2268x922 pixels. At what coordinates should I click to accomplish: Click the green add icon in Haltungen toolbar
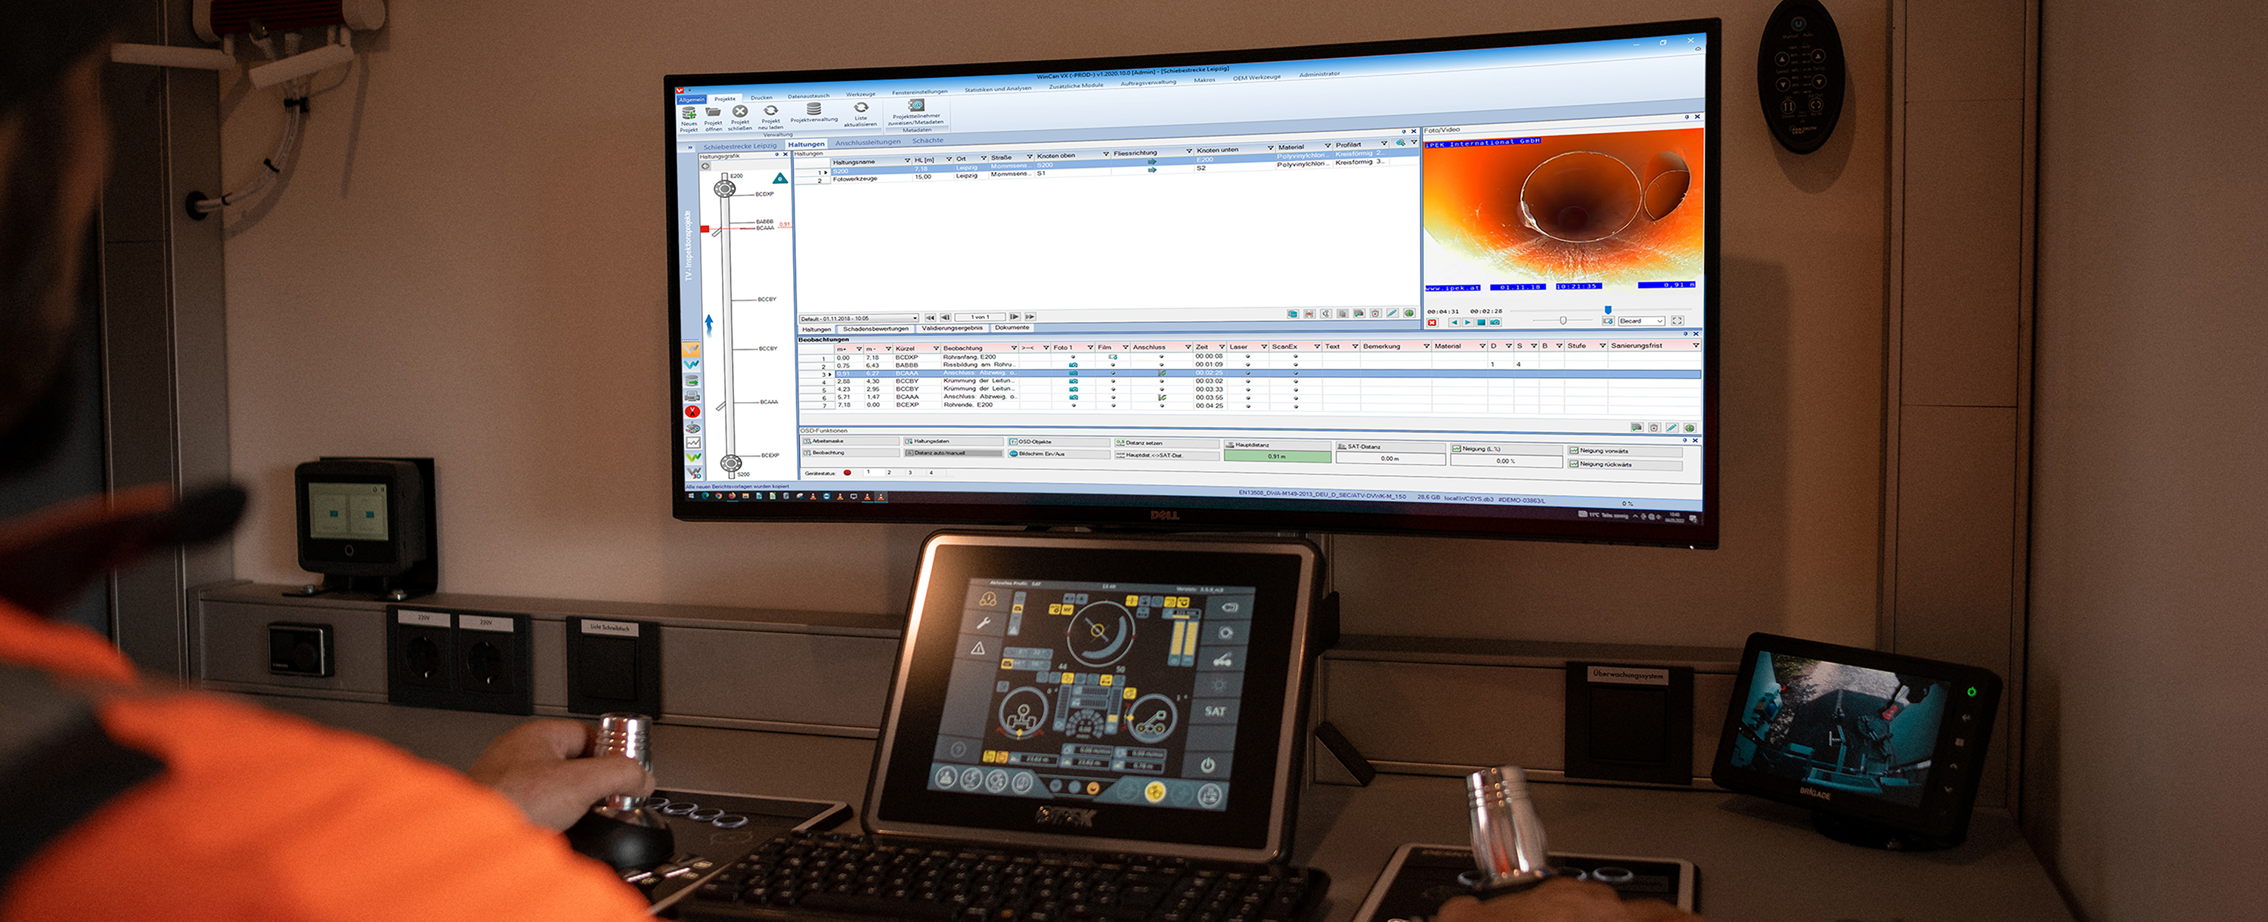point(1408,312)
